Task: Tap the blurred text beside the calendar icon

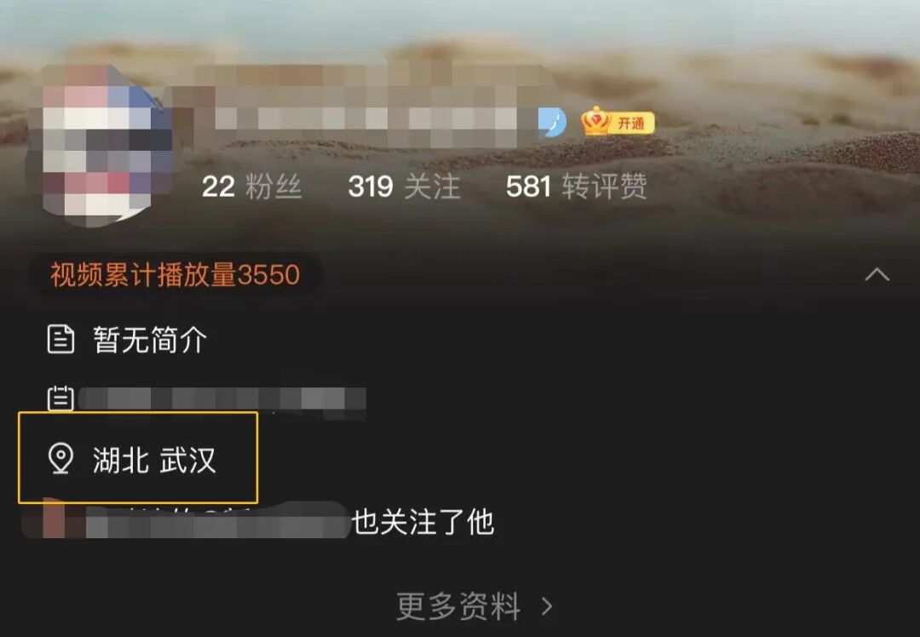Action: [221, 402]
